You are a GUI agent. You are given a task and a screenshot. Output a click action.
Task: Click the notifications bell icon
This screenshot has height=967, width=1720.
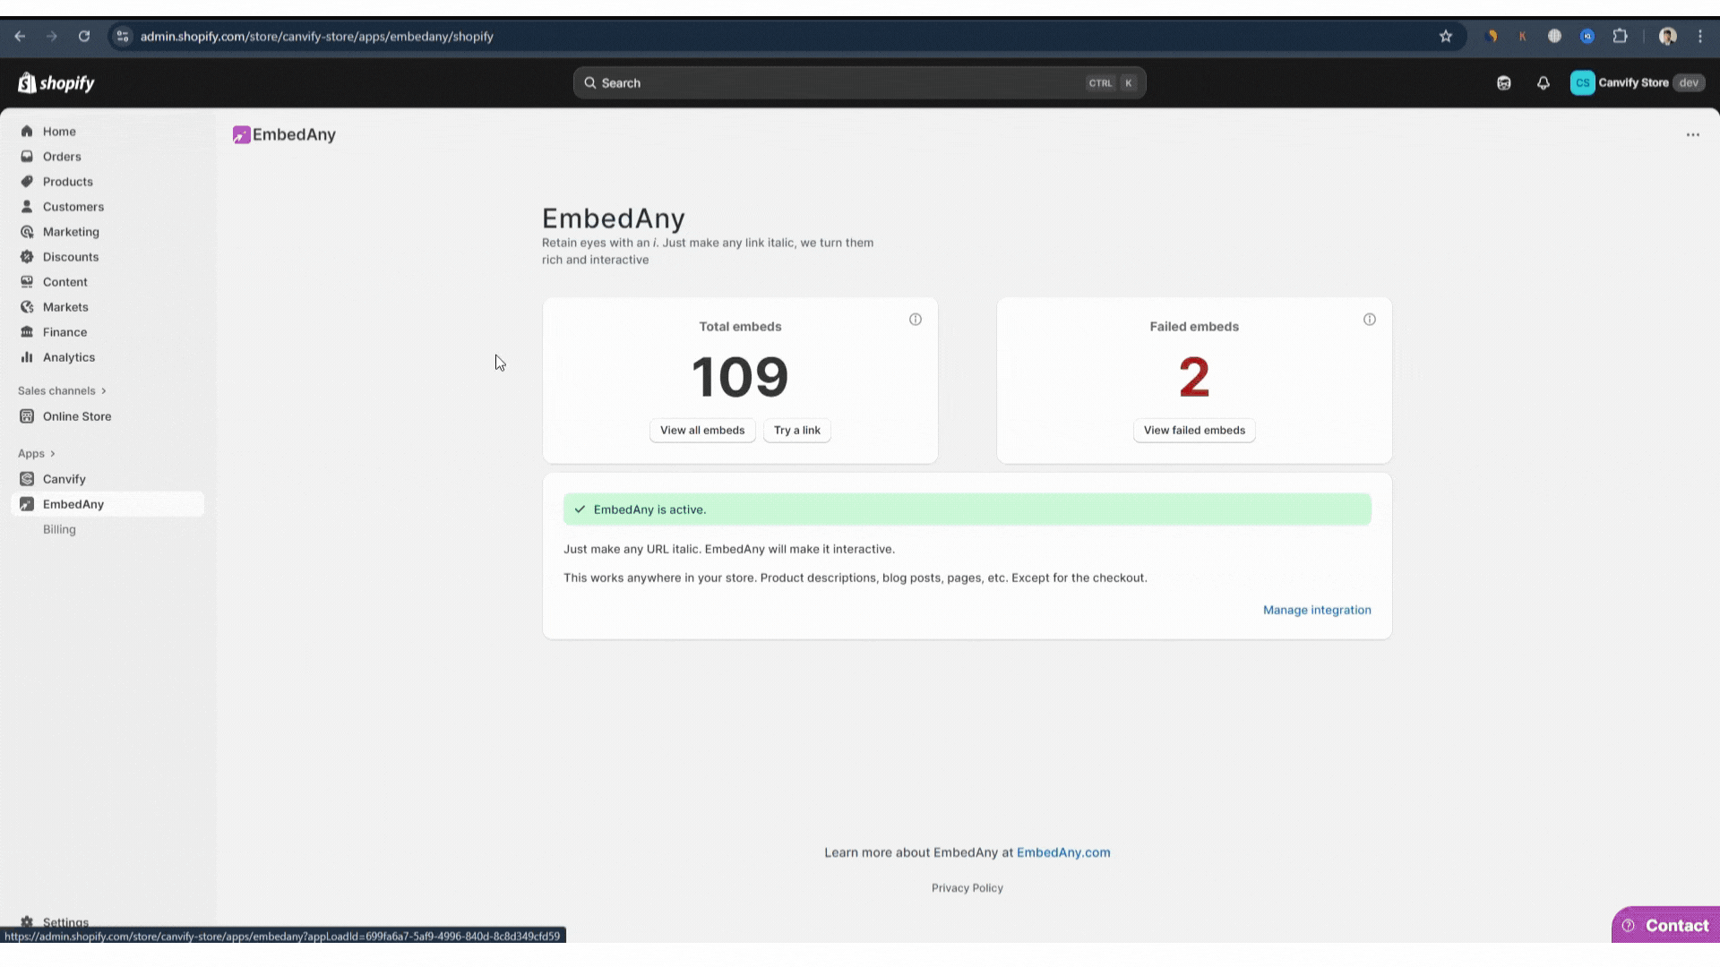[x=1543, y=83]
